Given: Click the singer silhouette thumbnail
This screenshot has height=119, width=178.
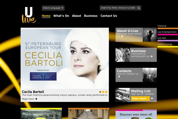Looking at the screenshot, I should click(x=150, y=35).
